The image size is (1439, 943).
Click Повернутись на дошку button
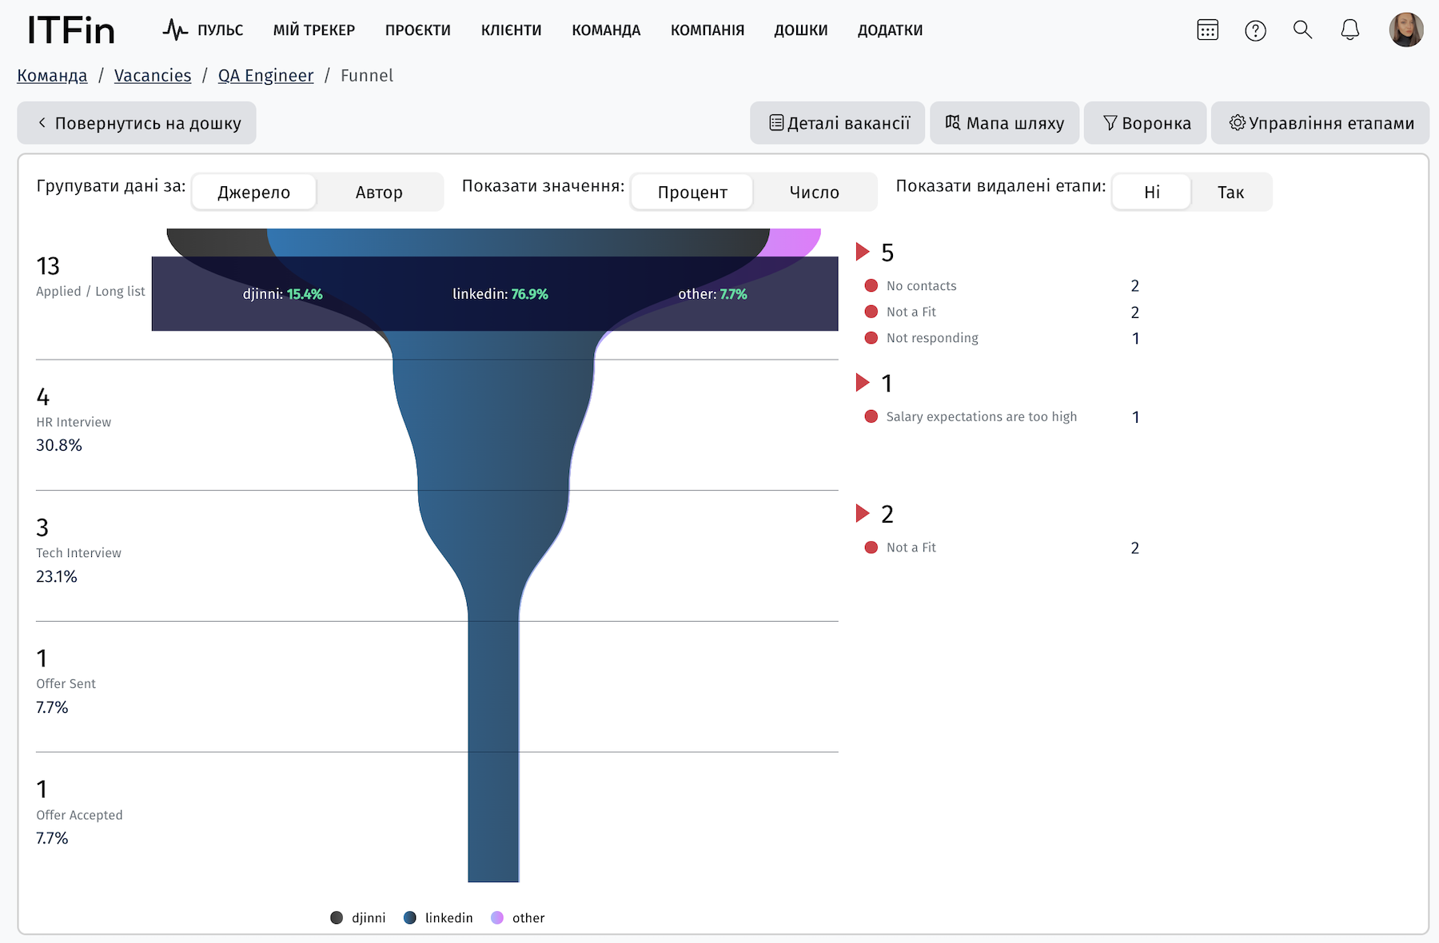(137, 123)
